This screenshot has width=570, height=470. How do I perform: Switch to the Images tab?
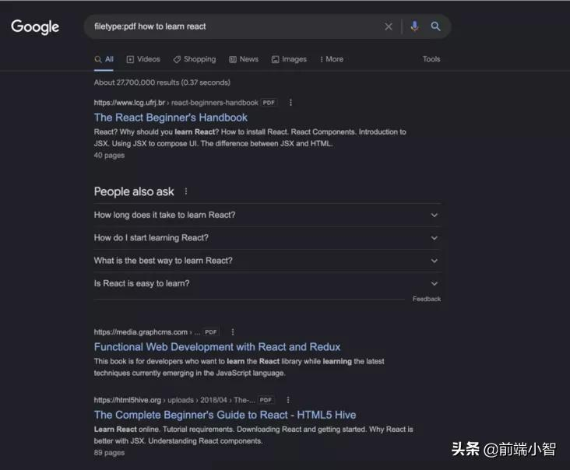(289, 59)
